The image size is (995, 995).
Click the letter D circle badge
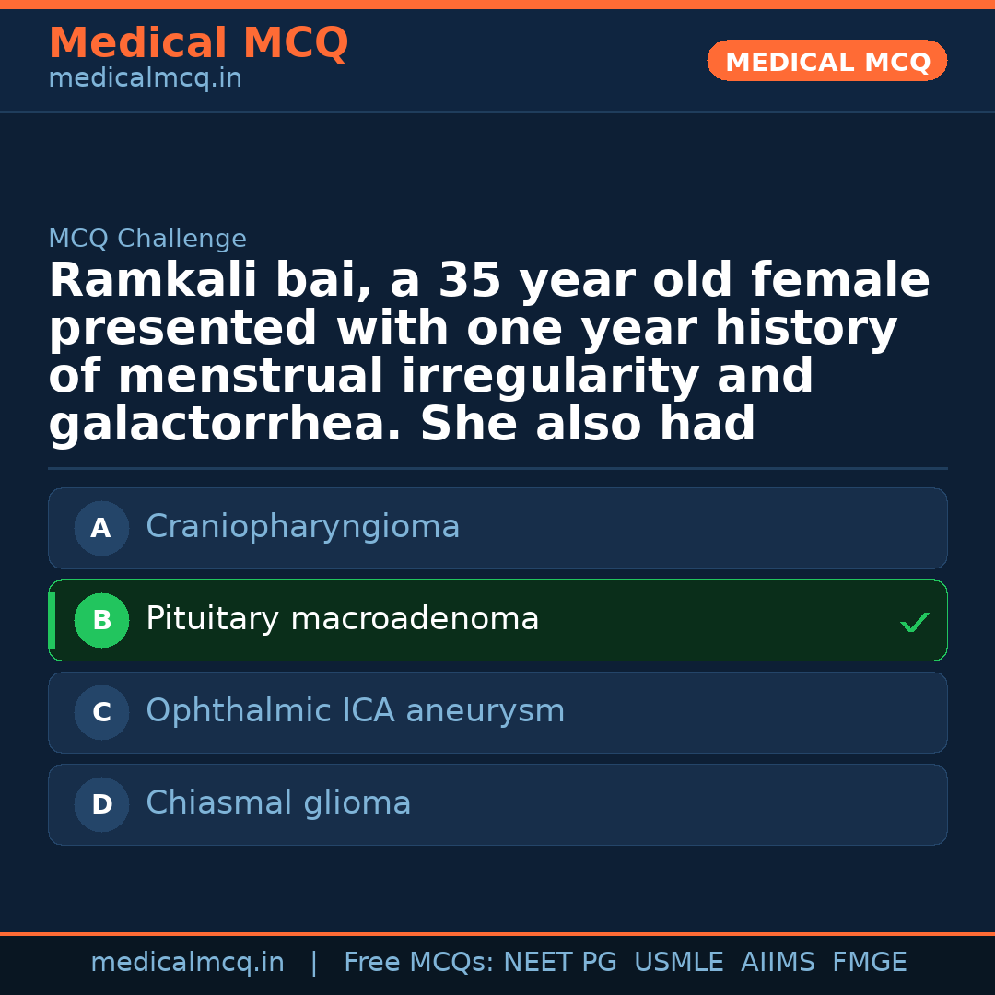[101, 805]
